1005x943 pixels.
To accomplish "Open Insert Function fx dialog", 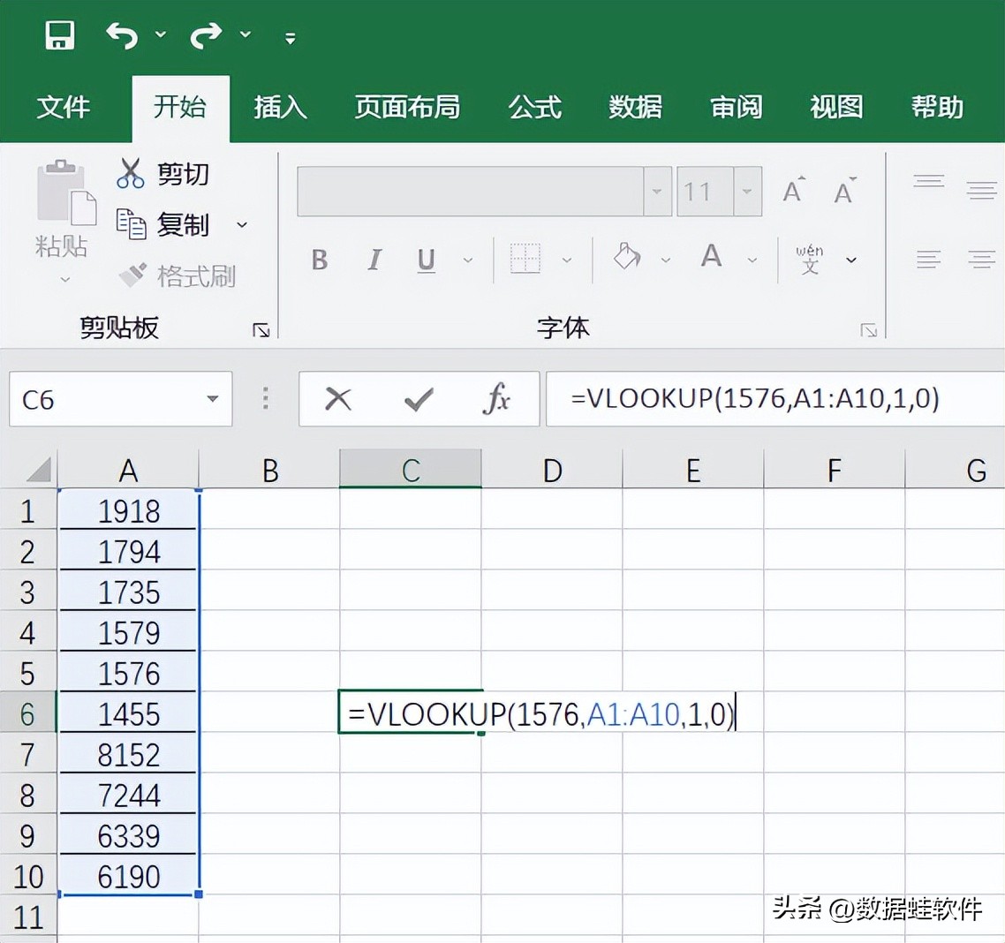I will (496, 400).
